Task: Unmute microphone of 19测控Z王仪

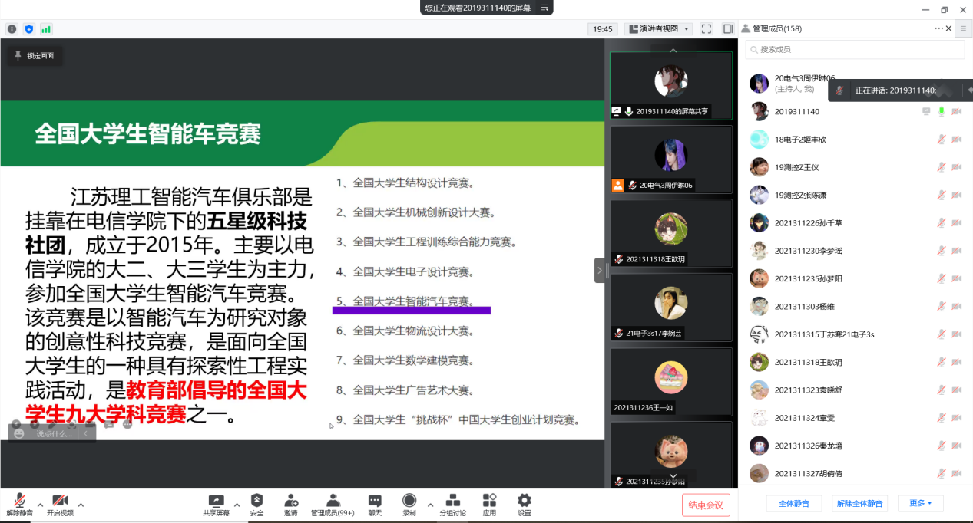Action: point(941,167)
